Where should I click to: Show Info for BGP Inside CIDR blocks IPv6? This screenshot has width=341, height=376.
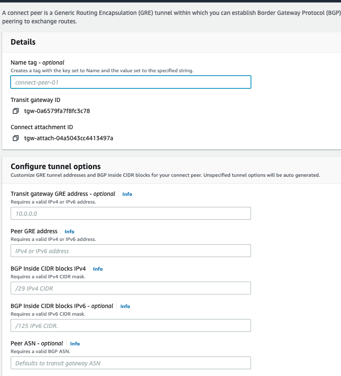(x=125, y=306)
